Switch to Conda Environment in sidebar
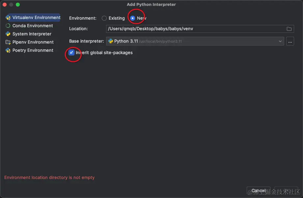The image size is (303, 198). (x=33, y=26)
